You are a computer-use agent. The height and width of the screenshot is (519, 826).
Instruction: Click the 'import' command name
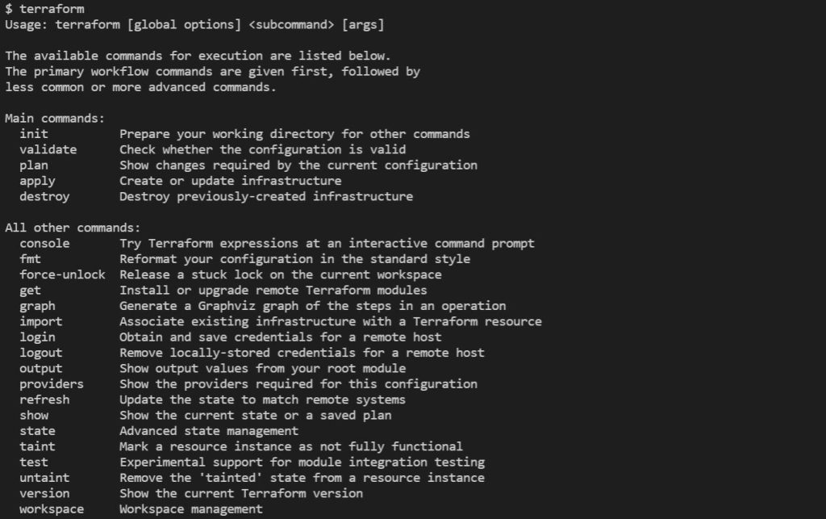click(41, 321)
